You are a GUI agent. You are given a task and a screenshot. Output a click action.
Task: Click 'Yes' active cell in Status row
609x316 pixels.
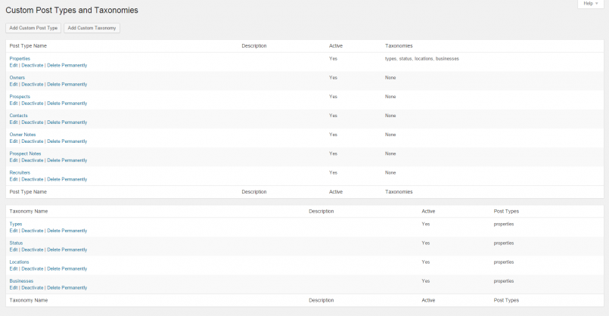(426, 243)
